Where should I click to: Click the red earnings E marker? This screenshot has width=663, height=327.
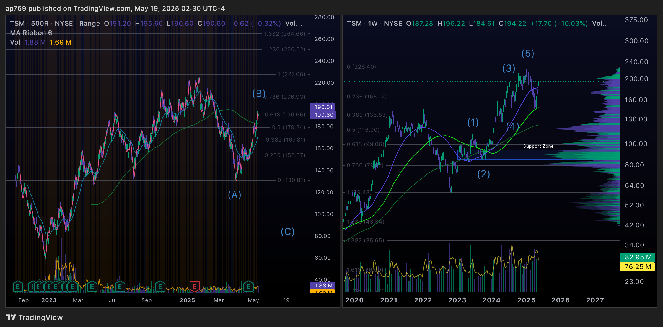tap(195, 286)
